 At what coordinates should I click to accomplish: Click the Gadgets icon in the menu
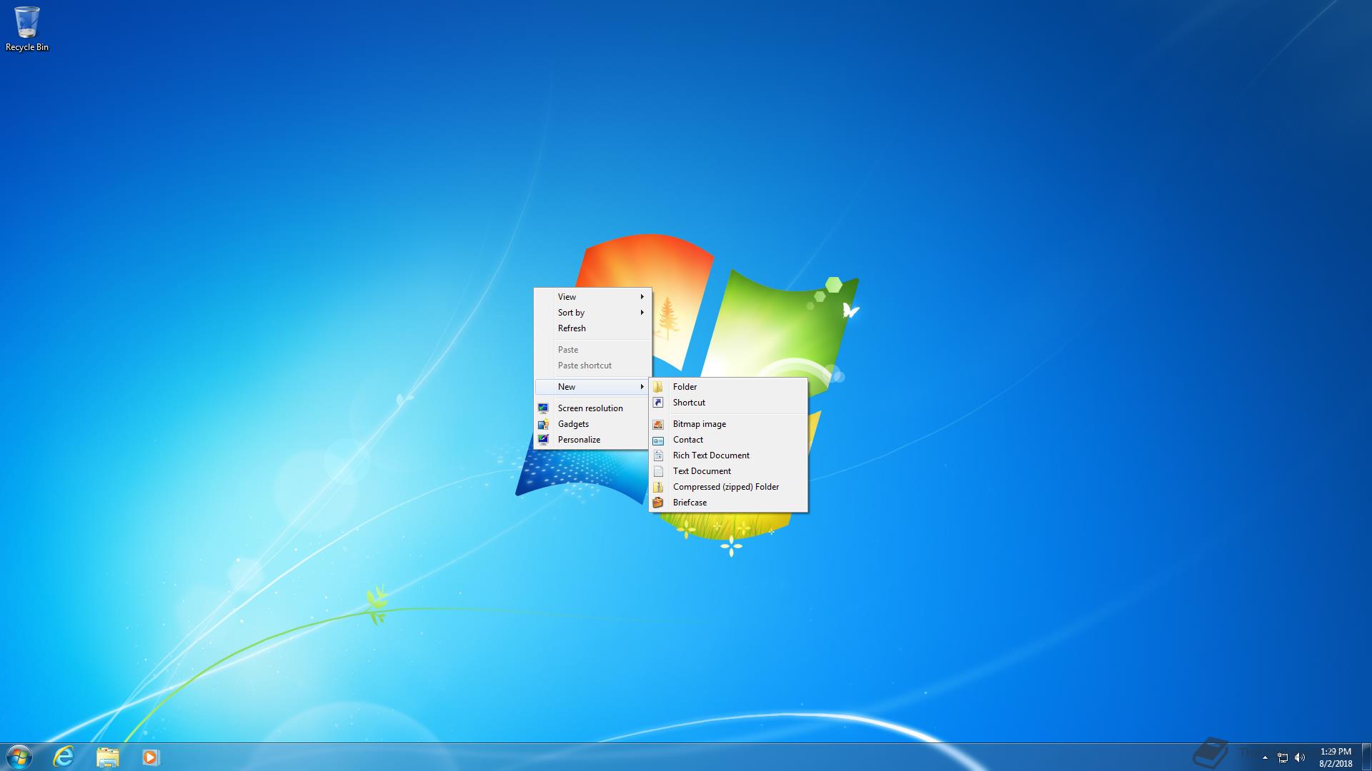(x=544, y=424)
